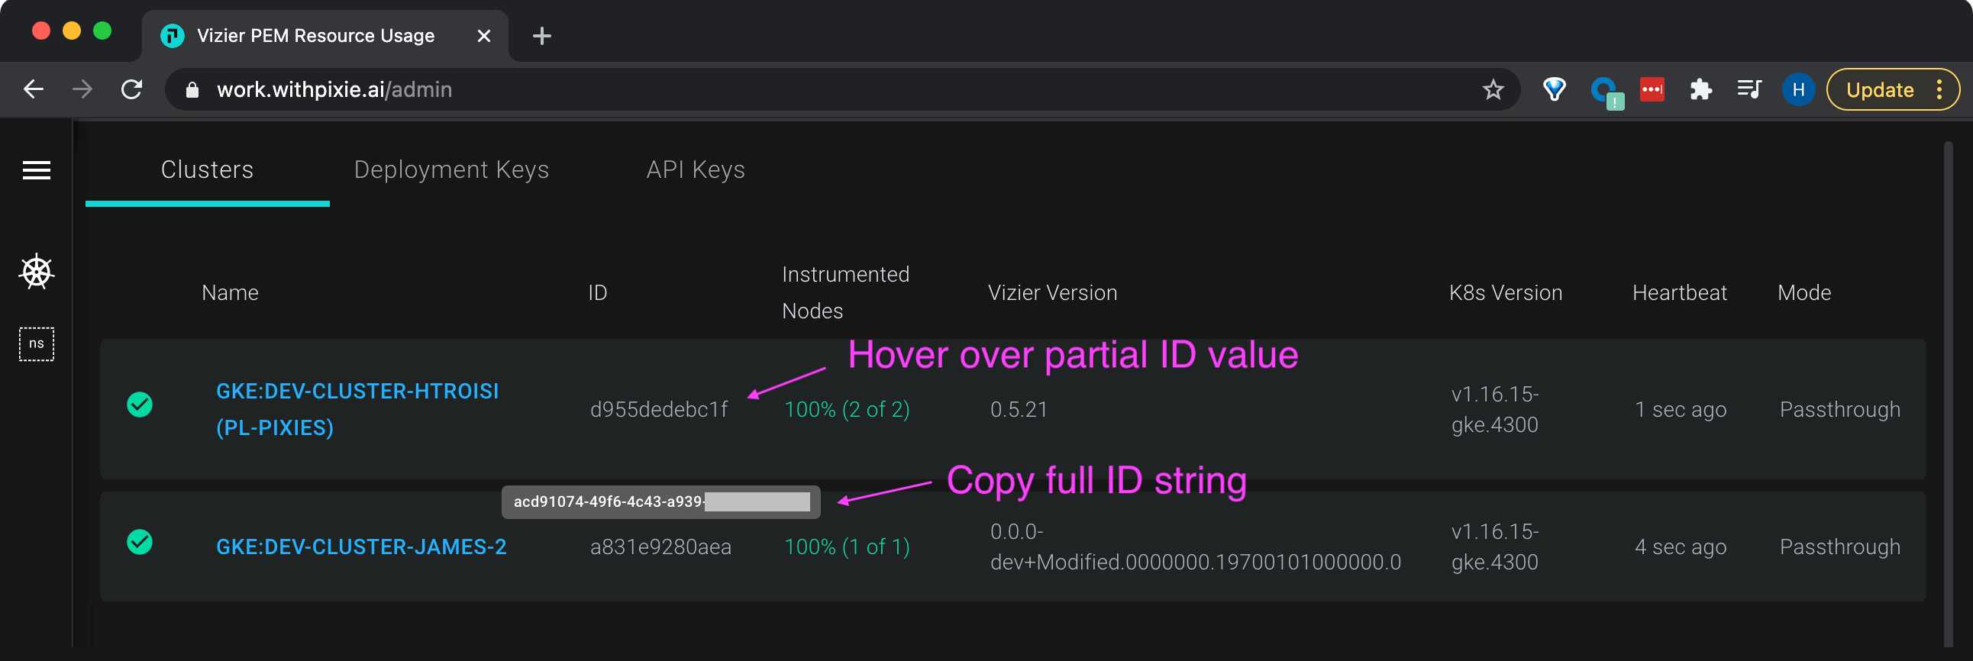
Task: Switch to the Deployment Keys tab
Action: (451, 169)
